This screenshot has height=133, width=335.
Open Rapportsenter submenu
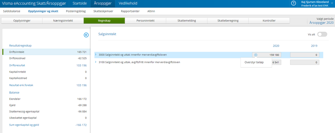point(130,11)
